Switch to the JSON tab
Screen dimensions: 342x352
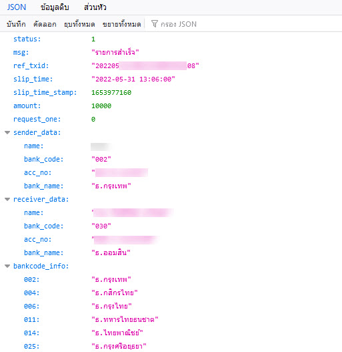click(17, 7)
